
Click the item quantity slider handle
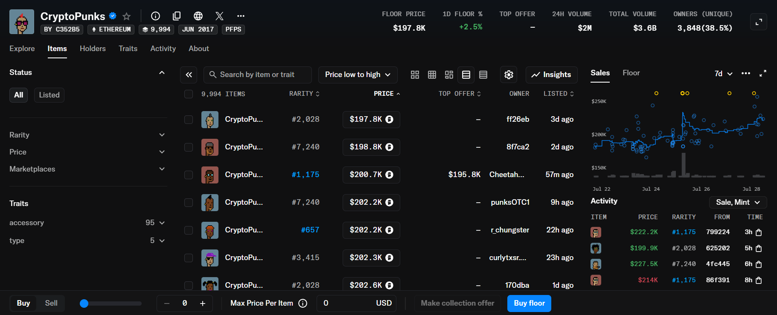pos(84,304)
